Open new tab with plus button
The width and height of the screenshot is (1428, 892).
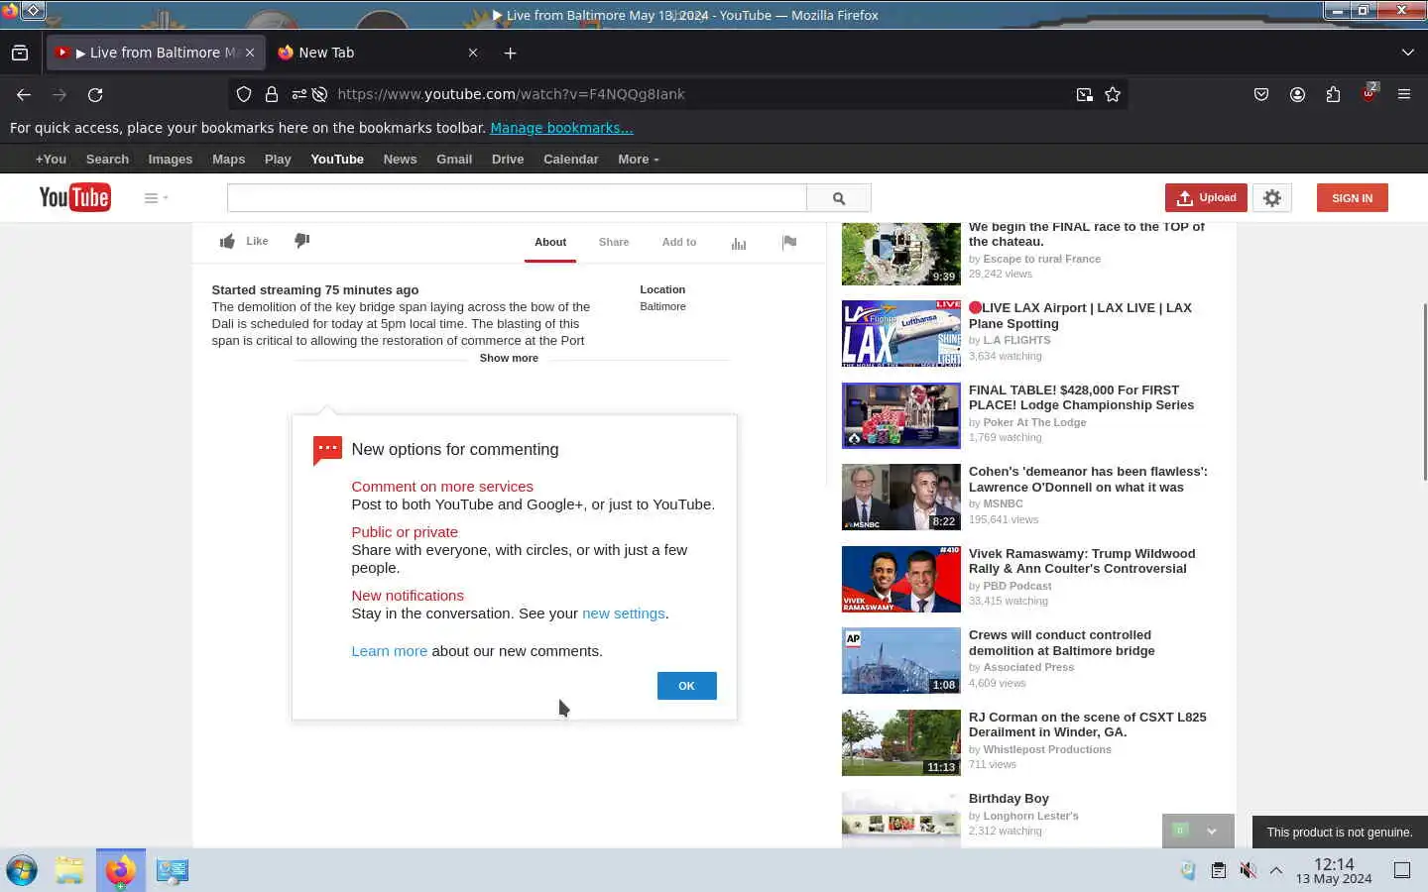[510, 53]
